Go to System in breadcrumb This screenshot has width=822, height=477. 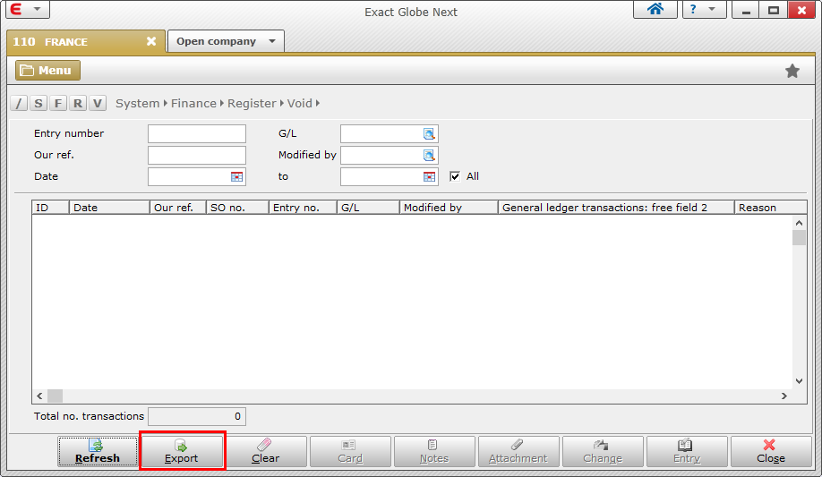coord(137,103)
